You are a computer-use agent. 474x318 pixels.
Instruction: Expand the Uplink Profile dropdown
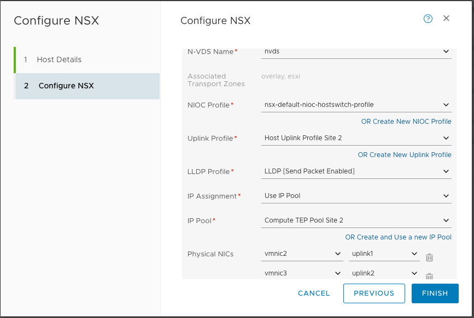pyautogui.click(x=356, y=138)
